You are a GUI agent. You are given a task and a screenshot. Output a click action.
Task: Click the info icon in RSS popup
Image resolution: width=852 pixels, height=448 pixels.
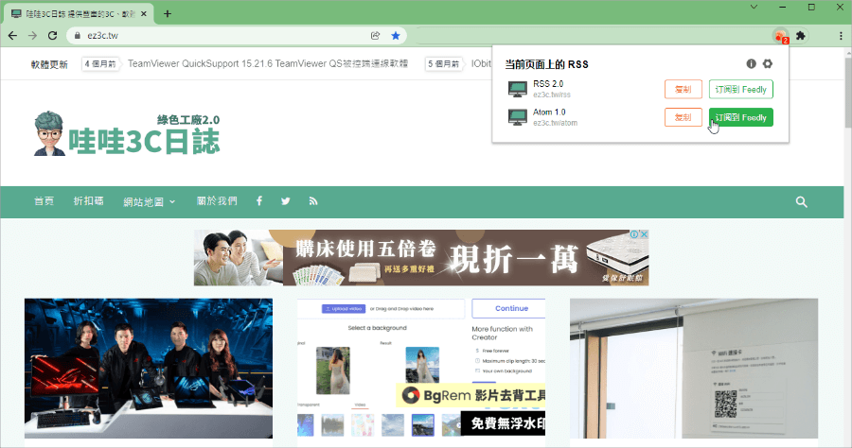pyautogui.click(x=751, y=63)
